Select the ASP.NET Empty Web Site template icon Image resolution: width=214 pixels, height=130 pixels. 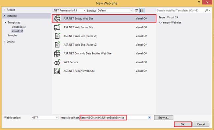click(57, 18)
